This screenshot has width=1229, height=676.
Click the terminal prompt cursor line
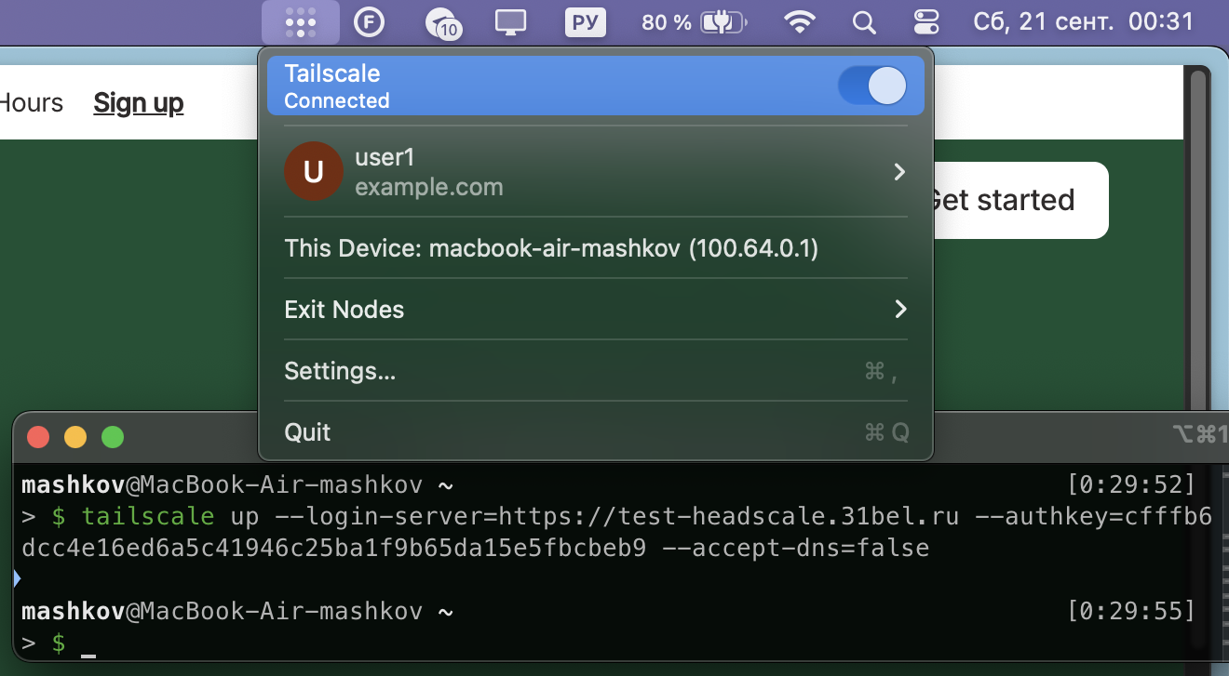coord(61,643)
